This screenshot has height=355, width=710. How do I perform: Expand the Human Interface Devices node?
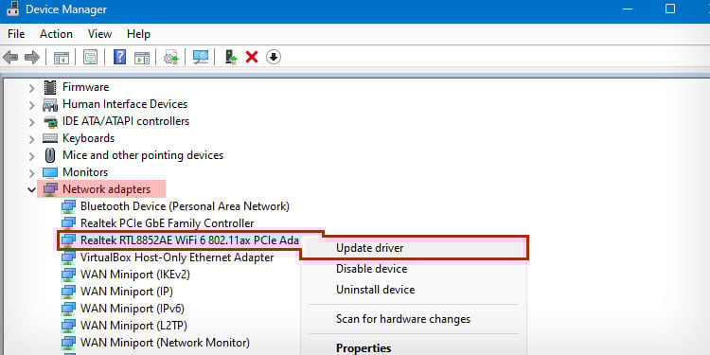tap(31, 105)
